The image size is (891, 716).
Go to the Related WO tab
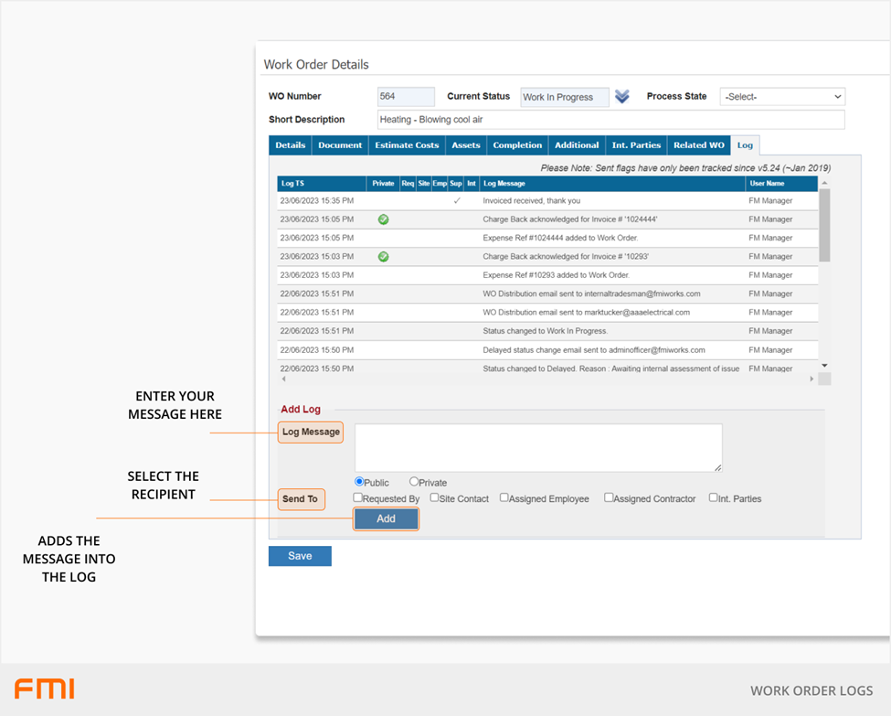point(698,145)
